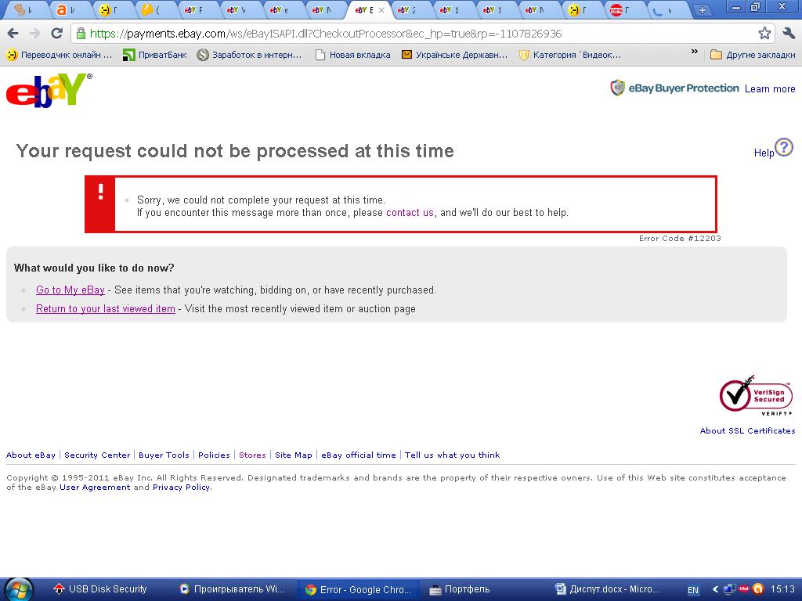Open ПриватБанк bookmark

pos(155,55)
